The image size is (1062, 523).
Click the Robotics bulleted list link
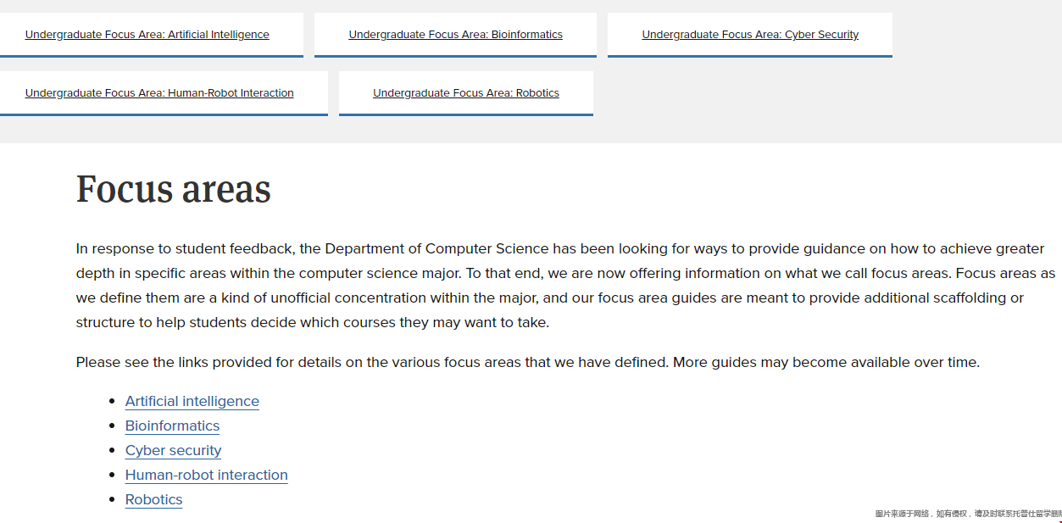[x=153, y=499]
